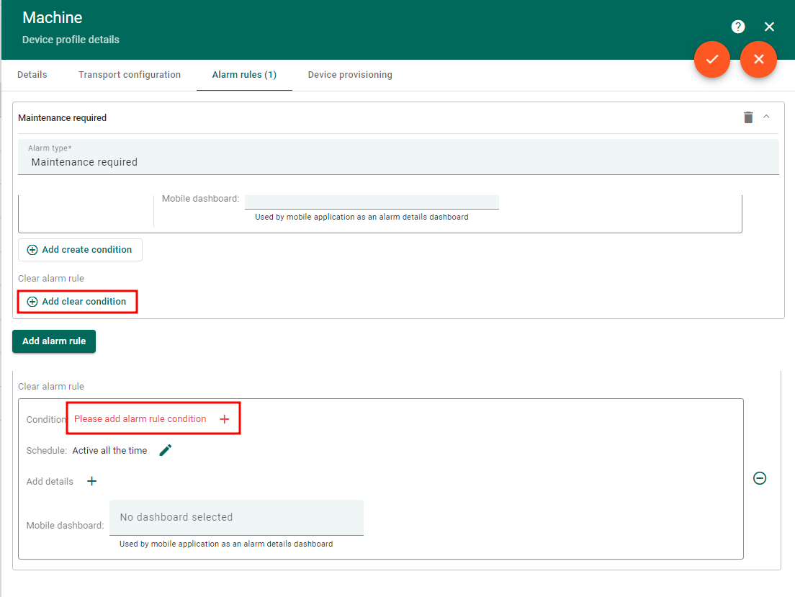Delete the Maintenance required alarm rule
795x597 pixels.
(748, 117)
